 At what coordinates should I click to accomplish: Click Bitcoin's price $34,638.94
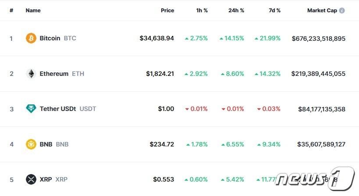click(157, 38)
